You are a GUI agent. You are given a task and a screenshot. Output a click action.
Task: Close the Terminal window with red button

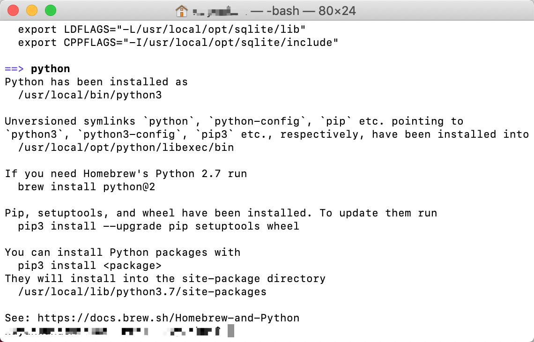(13, 10)
